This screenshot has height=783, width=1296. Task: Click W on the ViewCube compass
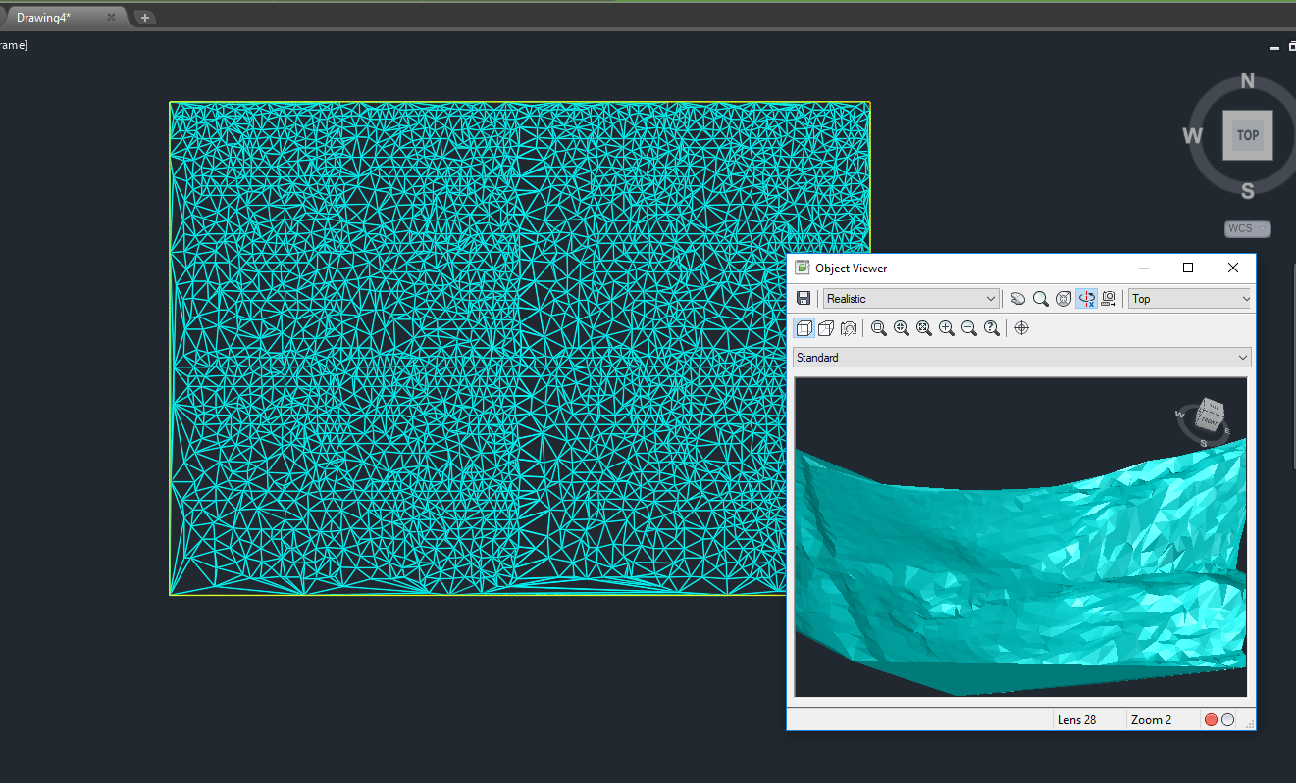1193,135
